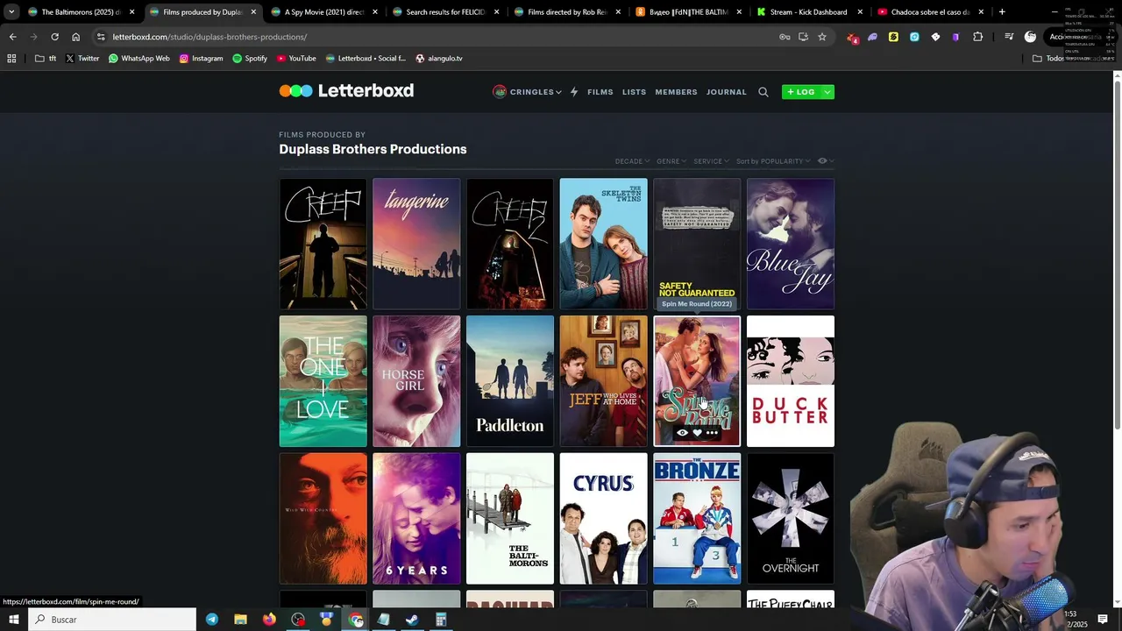Open the Twitter bookmark

(82, 59)
